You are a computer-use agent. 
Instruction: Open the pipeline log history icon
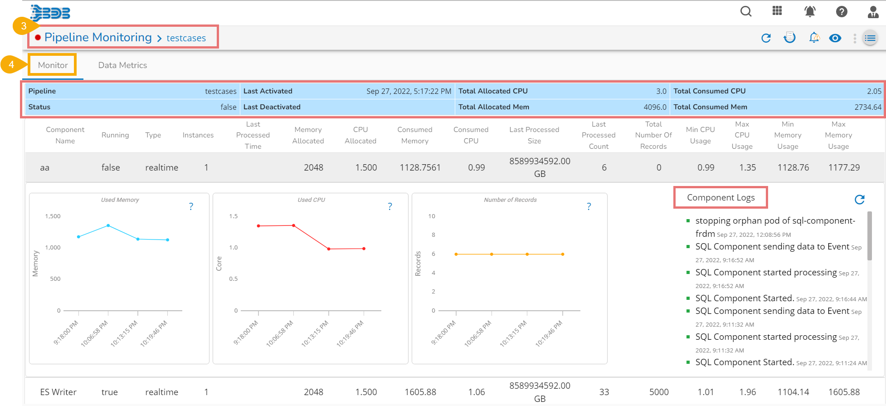coord(789,38)
